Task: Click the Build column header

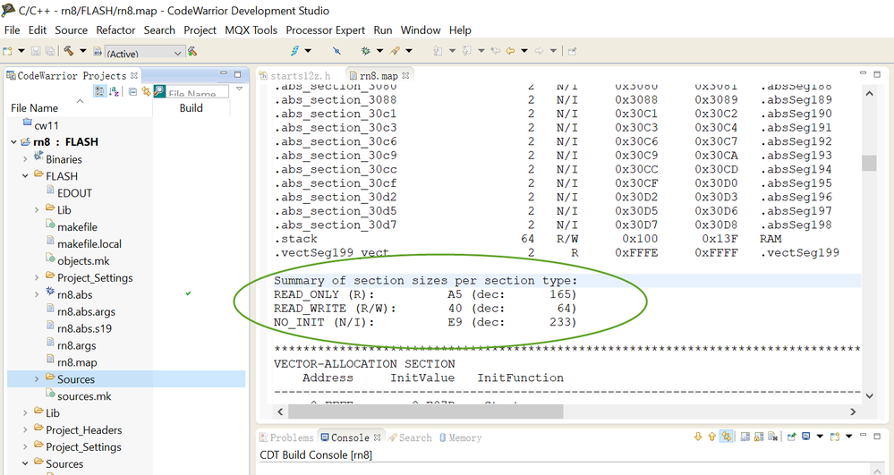Action: [x=191, y=107]
